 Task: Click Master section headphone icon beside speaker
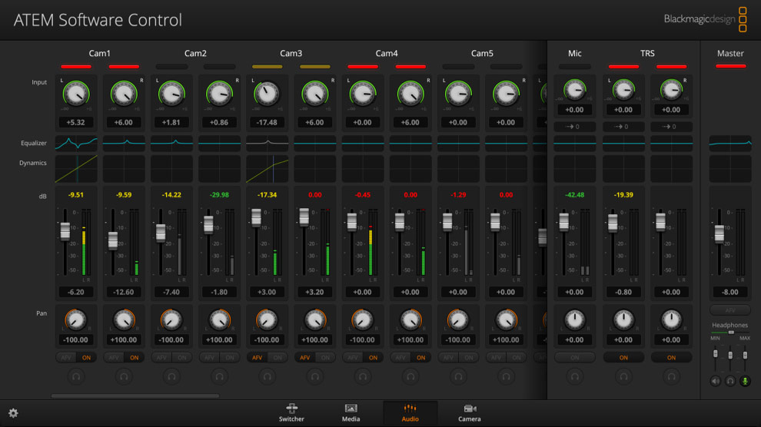coord(730,382)
